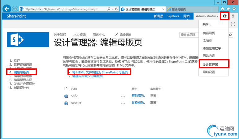Screen dimensions: 239x139
Task: Choose 编辑网页 from the settings menu
Action: pyautogui.click(x=214, y=33)
